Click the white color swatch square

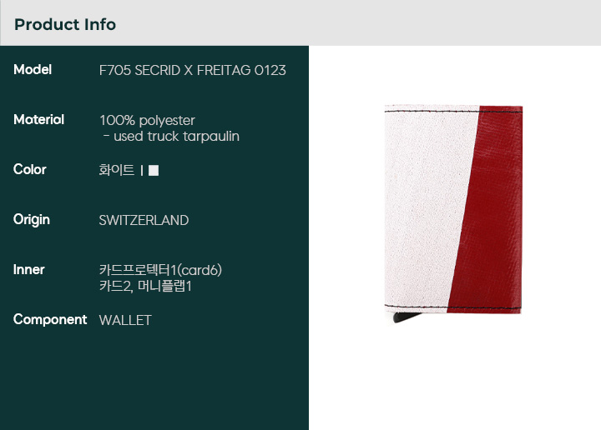pyautogui.click(x=154, y=170)
